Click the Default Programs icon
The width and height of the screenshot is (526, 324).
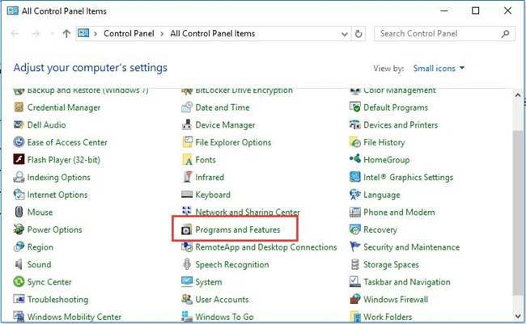point(355,107)
